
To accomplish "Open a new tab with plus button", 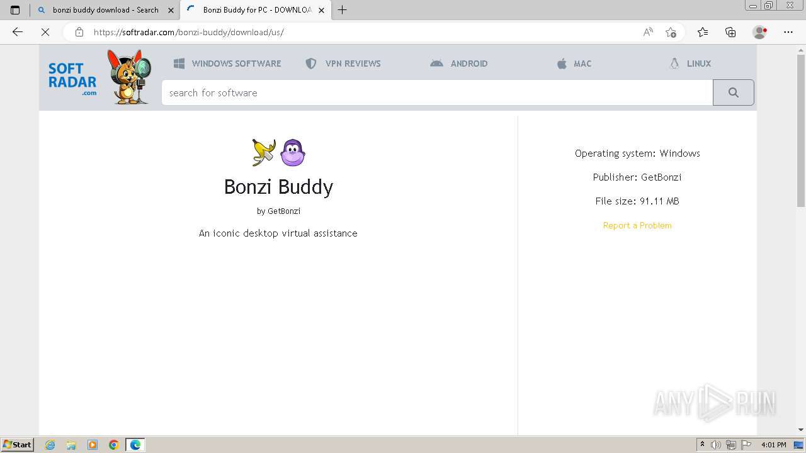I will click(342, 10).
